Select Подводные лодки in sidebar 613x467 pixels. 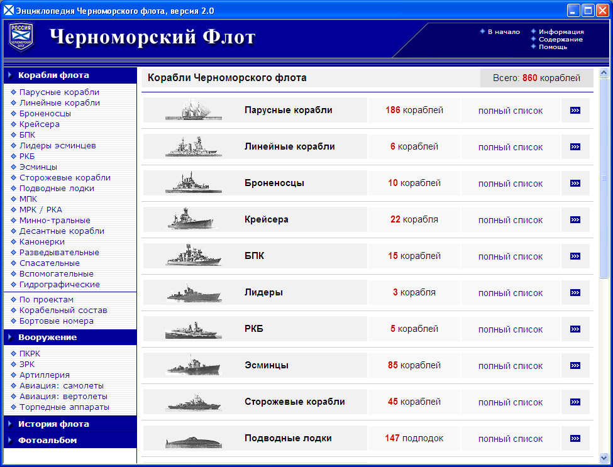pyautogui.click(x=57, y=189)
